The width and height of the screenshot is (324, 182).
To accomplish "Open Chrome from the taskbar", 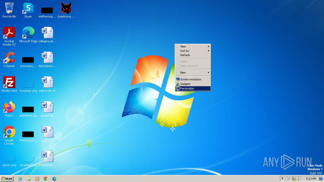I will pyautogui.click(x=46, y=179).
